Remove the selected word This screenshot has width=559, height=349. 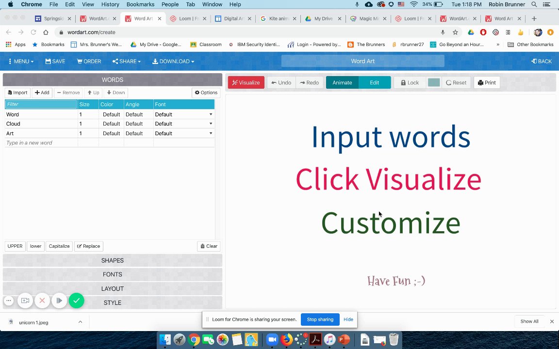pos(68,93)
